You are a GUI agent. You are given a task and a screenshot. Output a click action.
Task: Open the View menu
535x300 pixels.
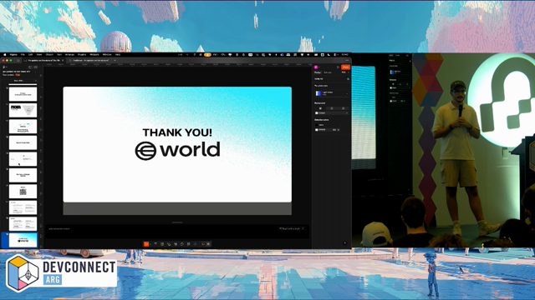[x=39, y=54]
